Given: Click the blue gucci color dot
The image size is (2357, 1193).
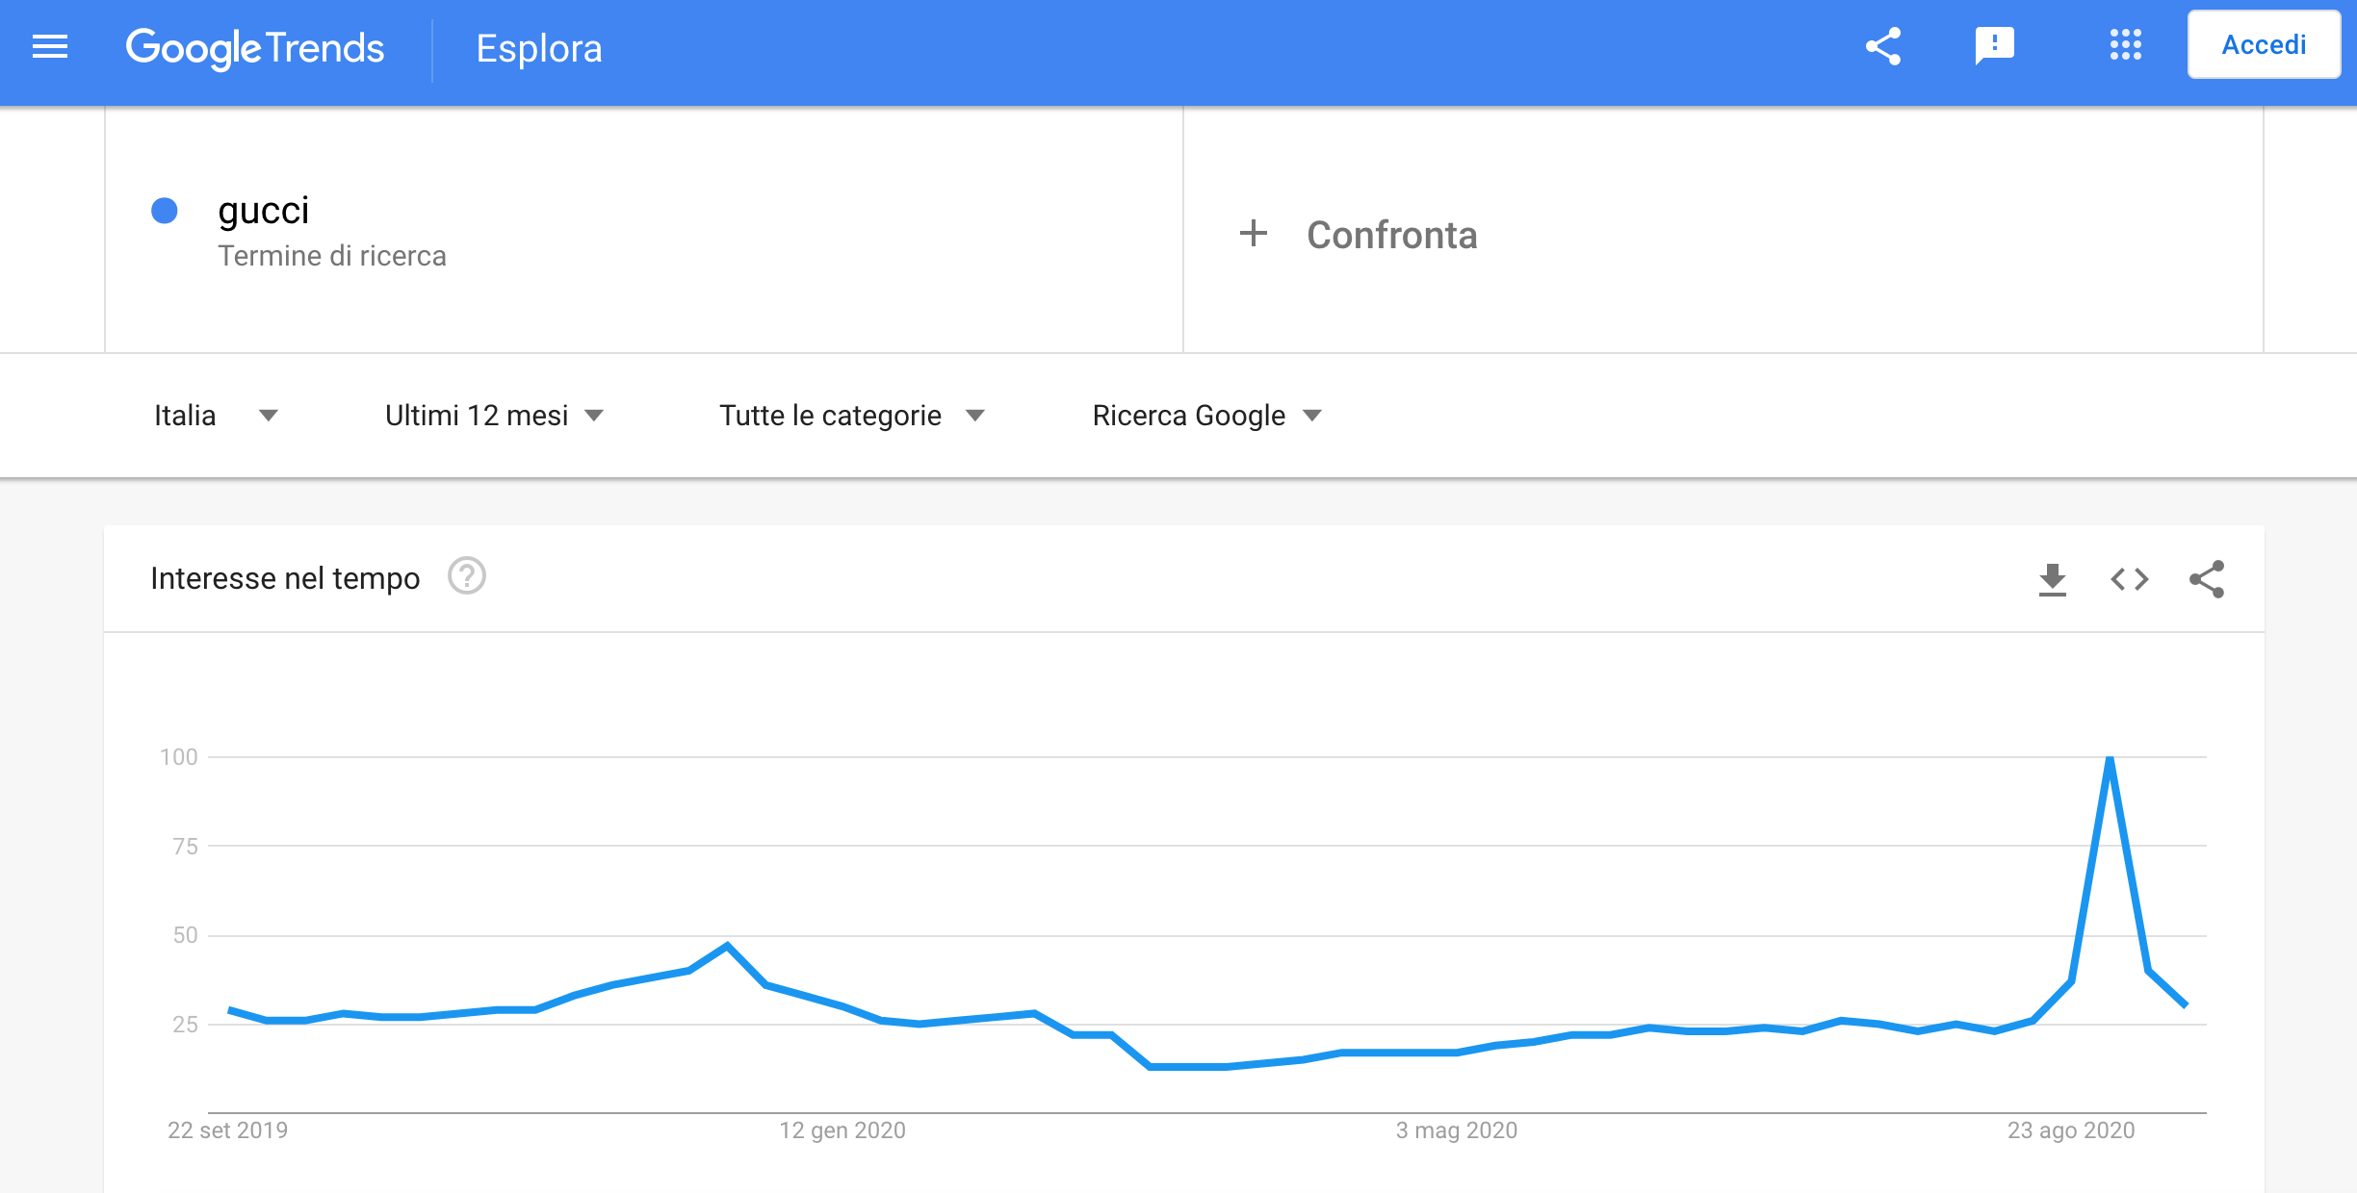Looking at the screenshot, I should (165, 211).
